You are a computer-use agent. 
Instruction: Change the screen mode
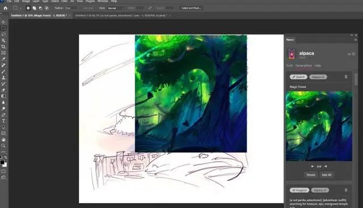coord(3,177)
